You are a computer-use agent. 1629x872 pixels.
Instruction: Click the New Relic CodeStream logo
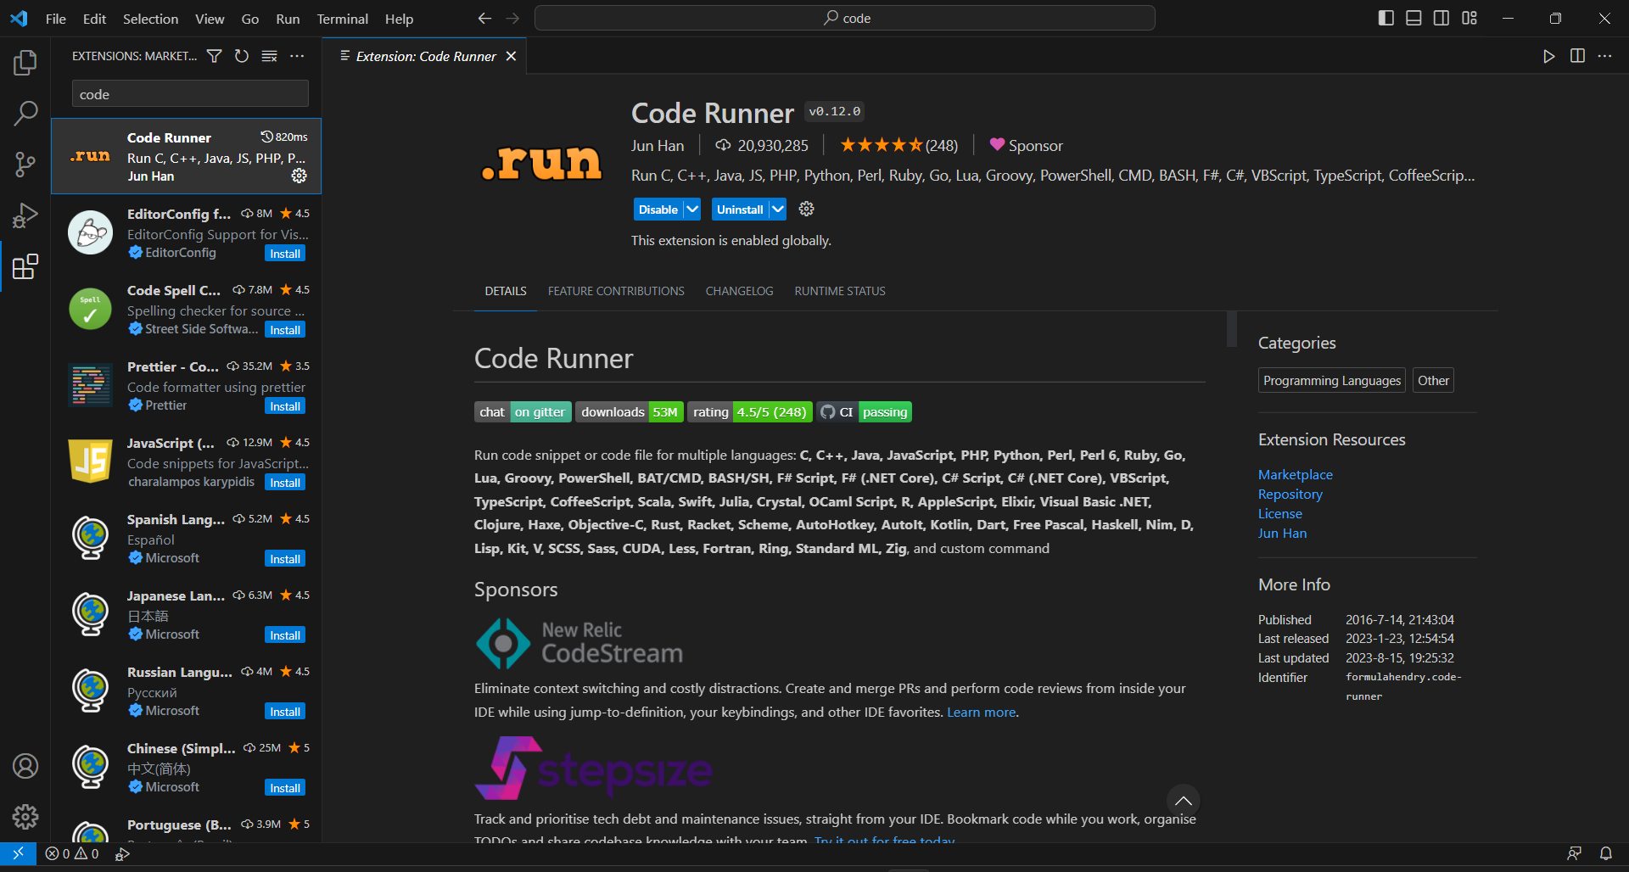[579, 642]
